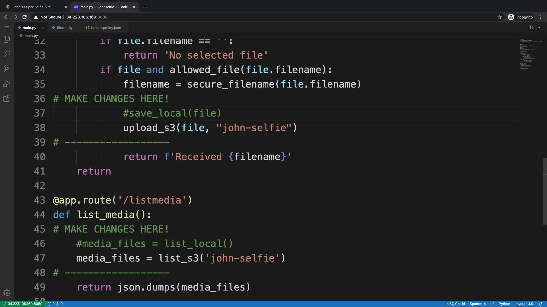Click the hamburger application menu icon
The width and height of the screenshot is (547, 307).
7,28
